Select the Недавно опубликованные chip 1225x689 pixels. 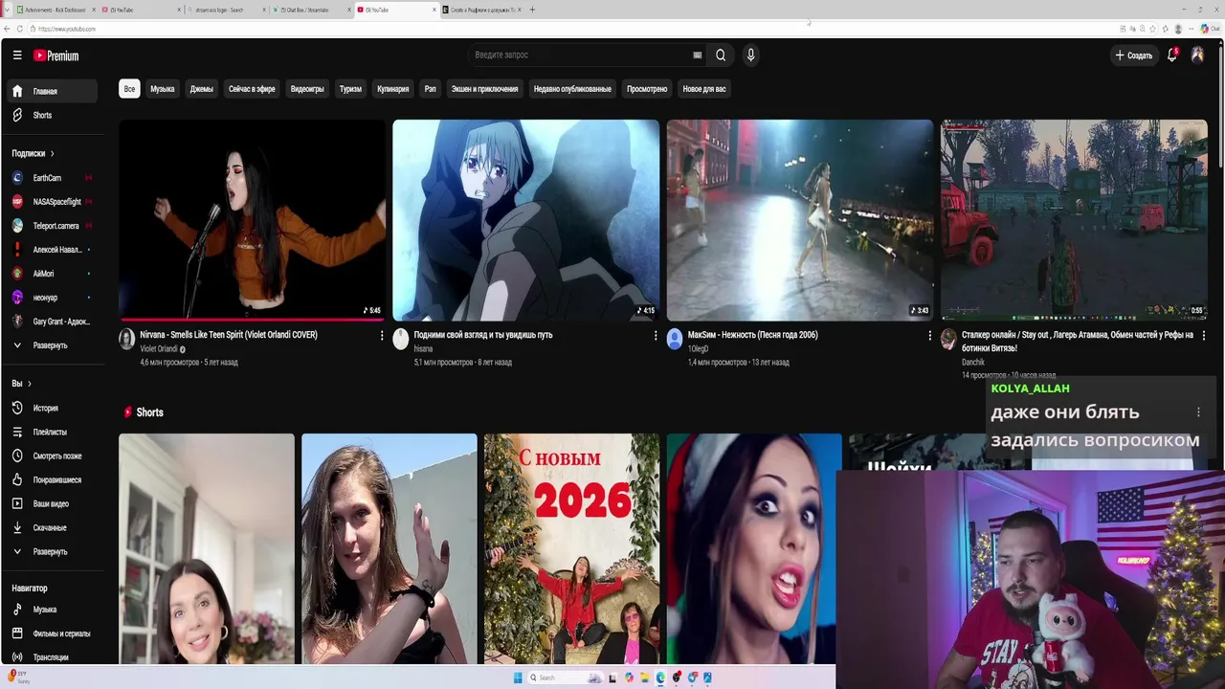click(572, 89)
